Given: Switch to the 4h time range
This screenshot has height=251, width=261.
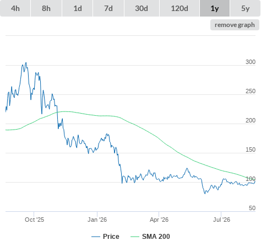Looking at the screenshot, I should 15,8.
